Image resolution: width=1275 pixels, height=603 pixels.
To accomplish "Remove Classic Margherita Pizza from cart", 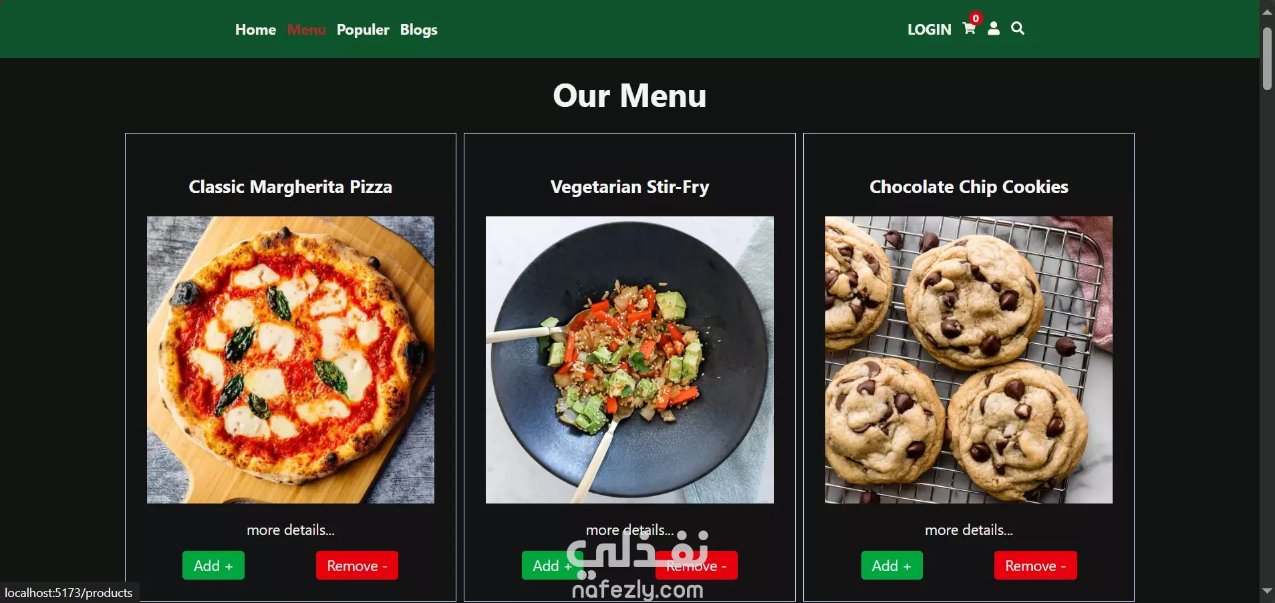I will (357, 566).
